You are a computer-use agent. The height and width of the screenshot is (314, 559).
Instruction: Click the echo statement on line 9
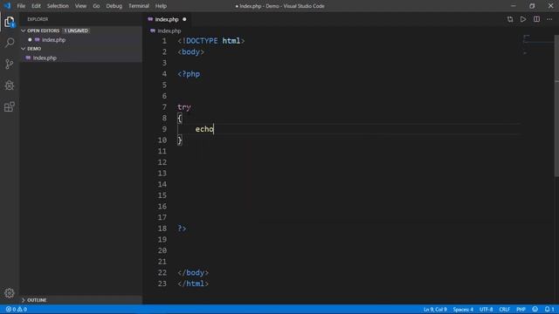pos(204,129)
